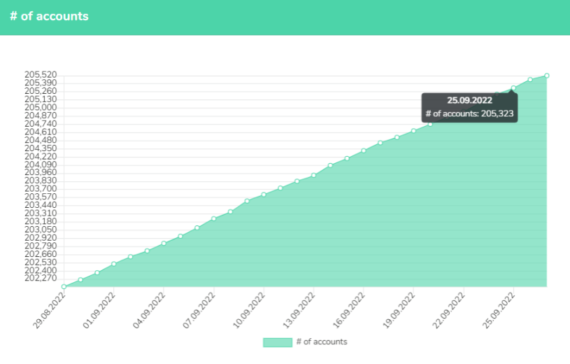Pick the data point at 07.09.2022
Image resolution: width=570 pixels, height=364 pixels.
tap(213, 218)
